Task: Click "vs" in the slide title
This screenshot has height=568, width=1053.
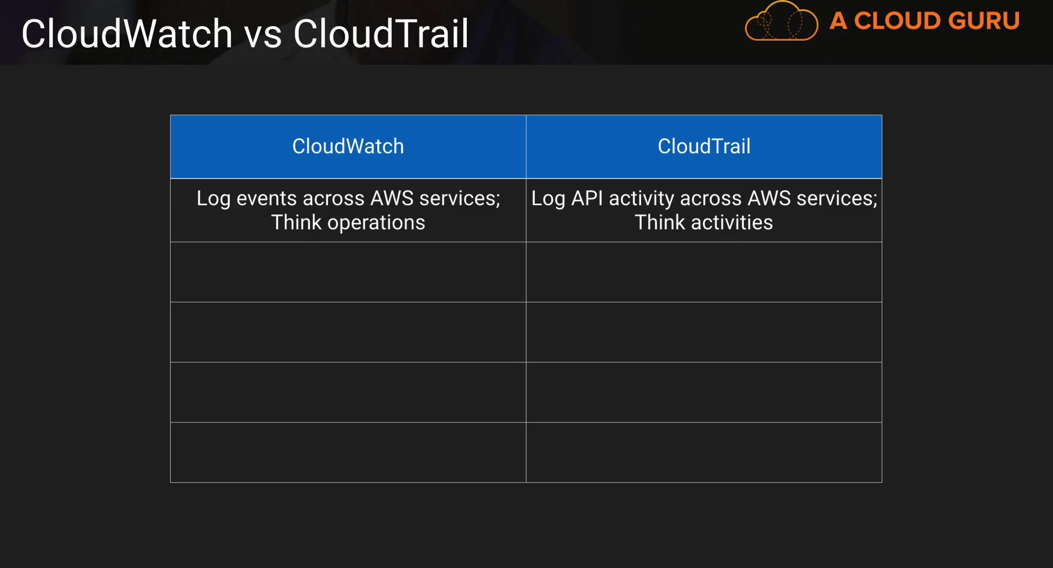Action: coord(263,35)
